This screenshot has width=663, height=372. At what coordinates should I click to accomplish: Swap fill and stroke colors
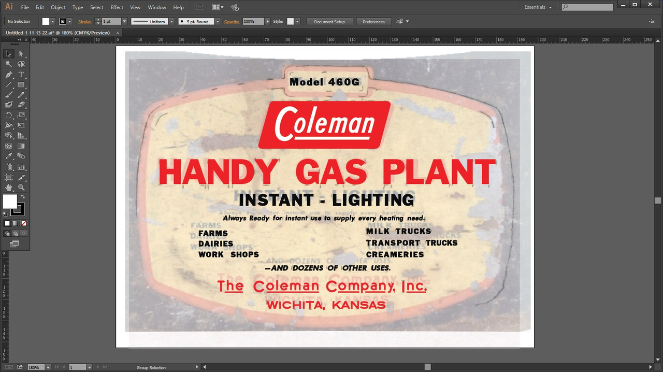(23, 197)
